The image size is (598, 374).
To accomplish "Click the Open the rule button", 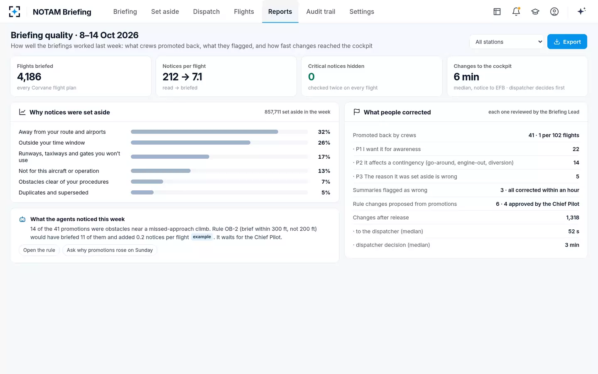I will tap(39, 250).
